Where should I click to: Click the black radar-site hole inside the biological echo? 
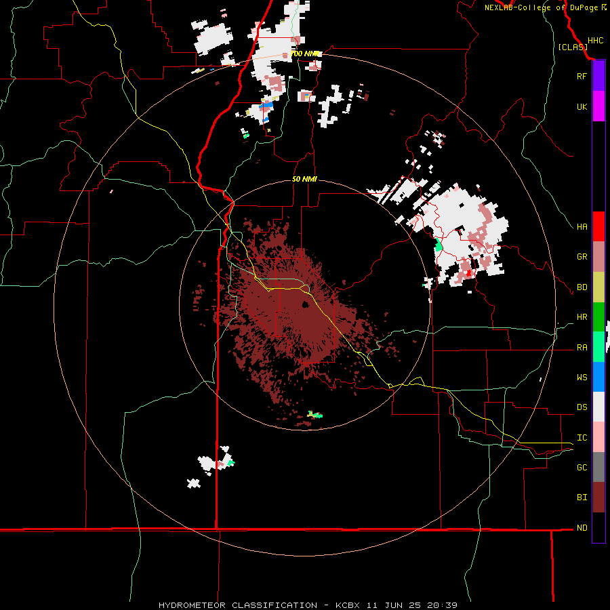tap(306, 304)
